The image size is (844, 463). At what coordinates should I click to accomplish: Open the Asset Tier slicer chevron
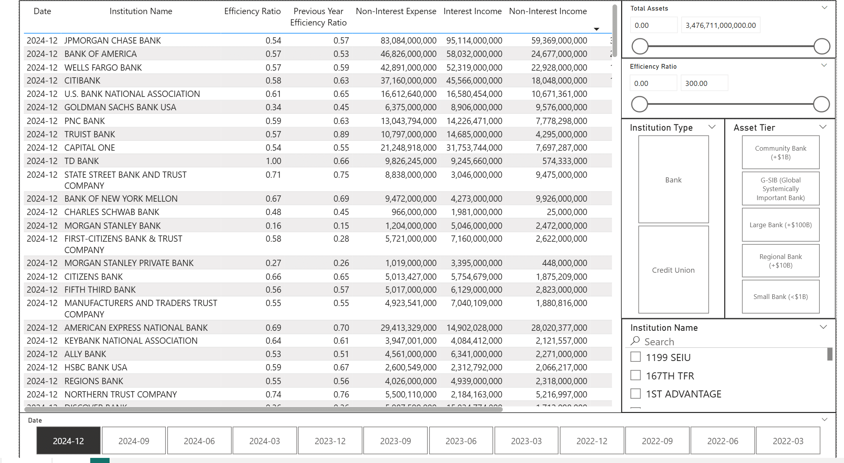click(823, 127)
